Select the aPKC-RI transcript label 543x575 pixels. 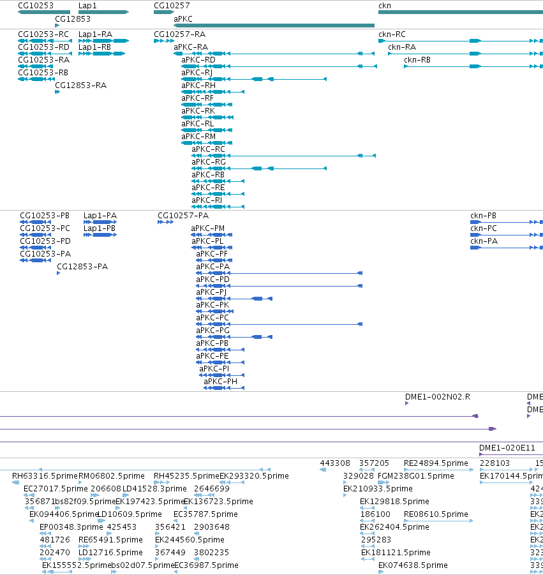[207, 200]
